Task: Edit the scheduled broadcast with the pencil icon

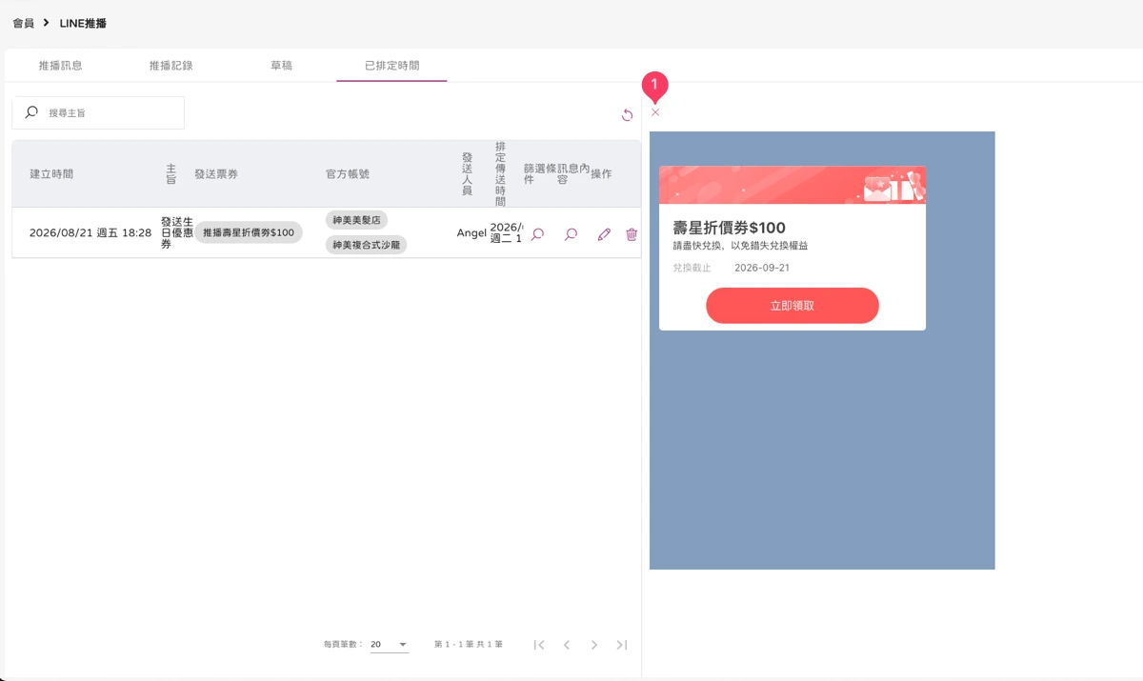Action: click(x=604, y=234)
